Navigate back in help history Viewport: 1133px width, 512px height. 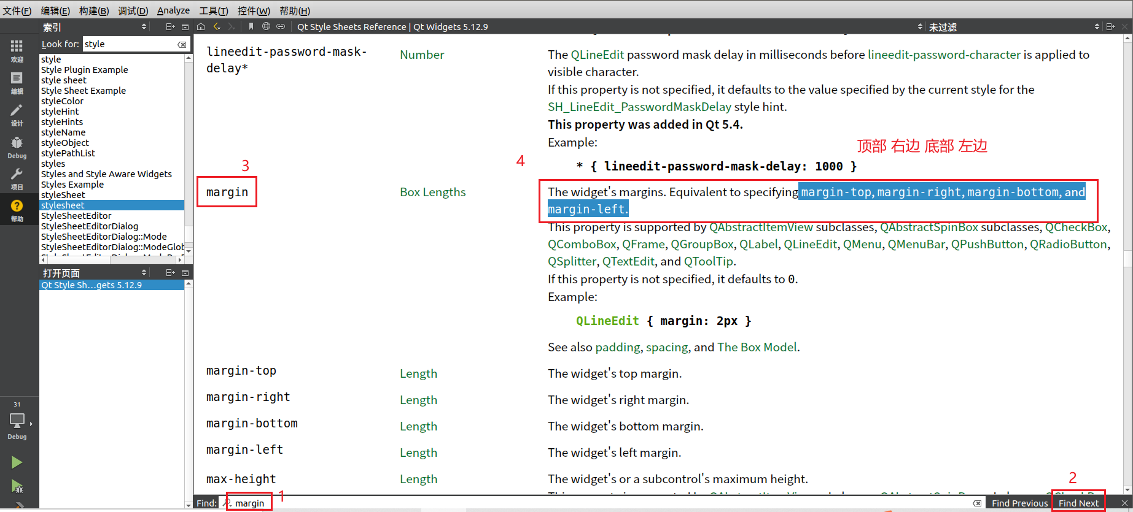pyautogui.click(x=217, y=26)
